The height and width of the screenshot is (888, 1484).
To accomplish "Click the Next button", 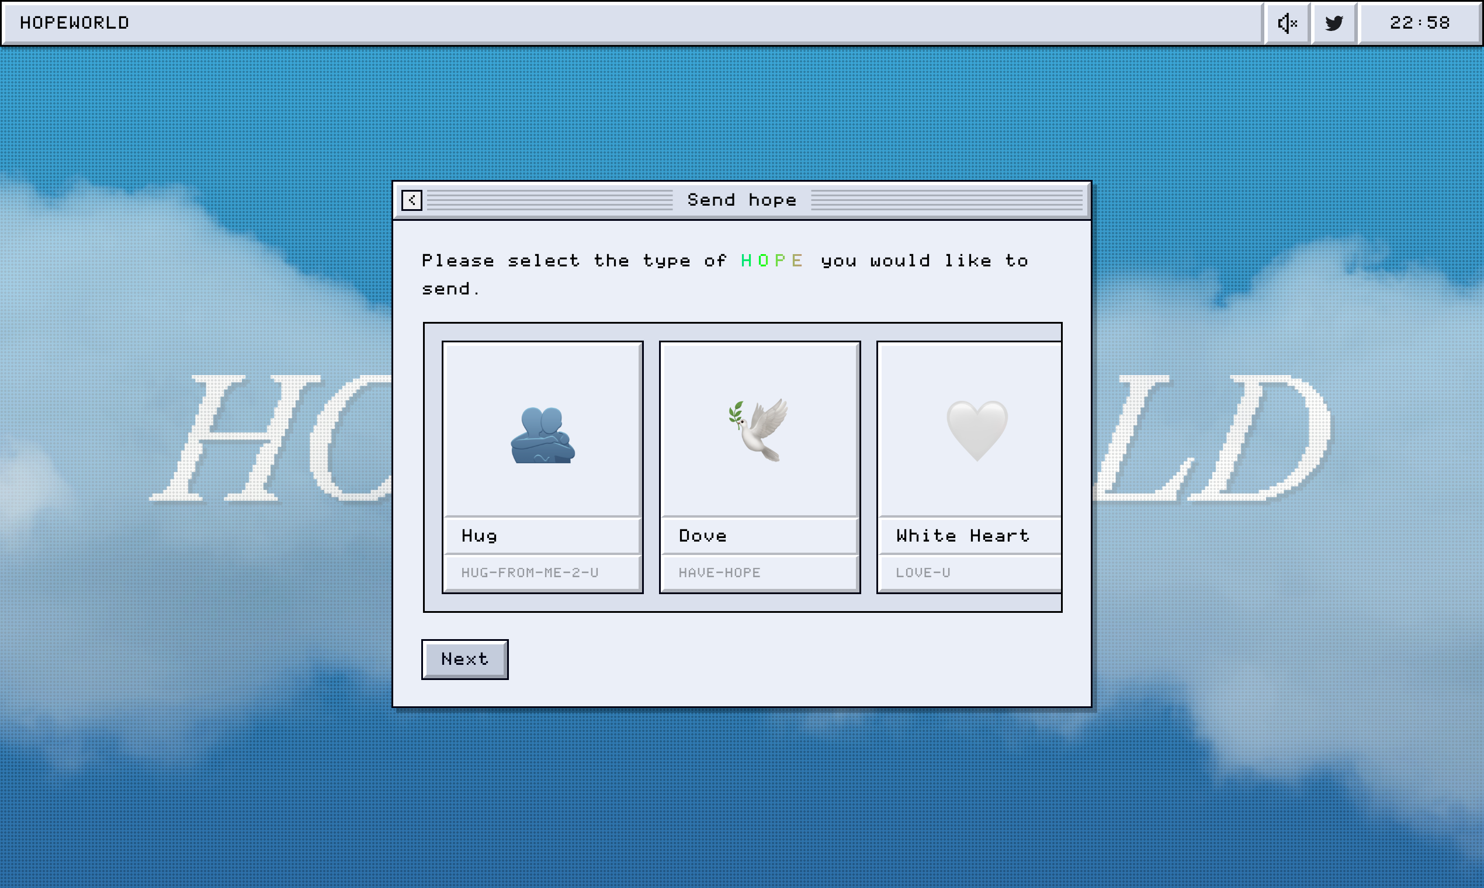I will point(465,660).
